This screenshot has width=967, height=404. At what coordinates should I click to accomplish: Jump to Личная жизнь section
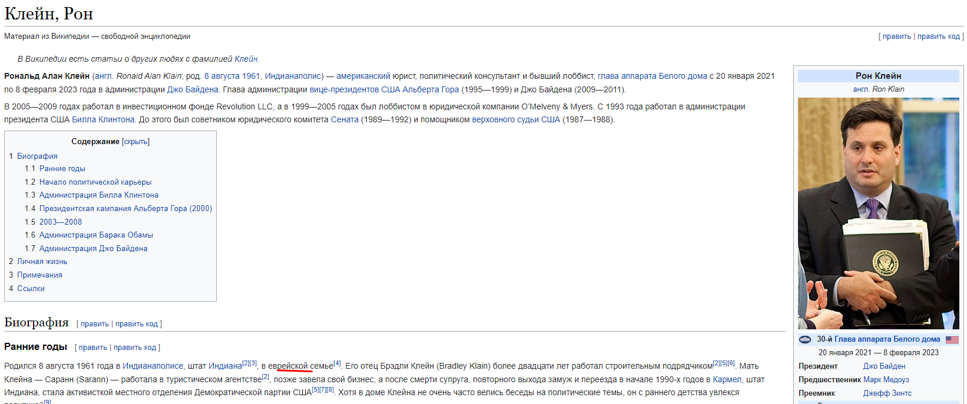42,262
